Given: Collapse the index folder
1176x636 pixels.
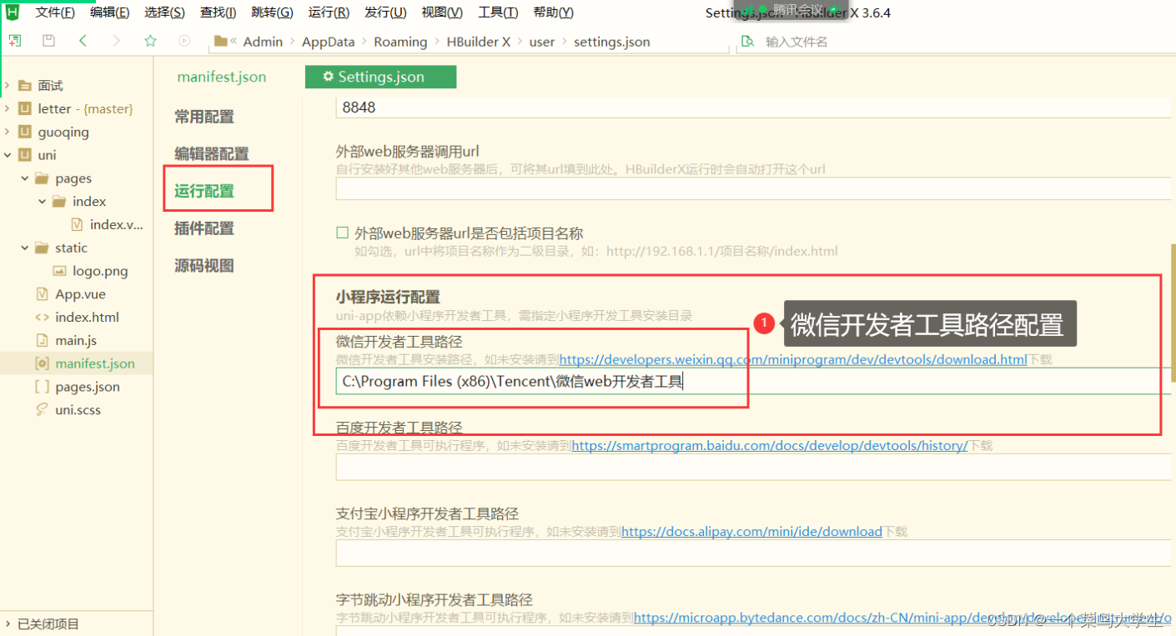Looking at the screenshot, I should point(42,202).
